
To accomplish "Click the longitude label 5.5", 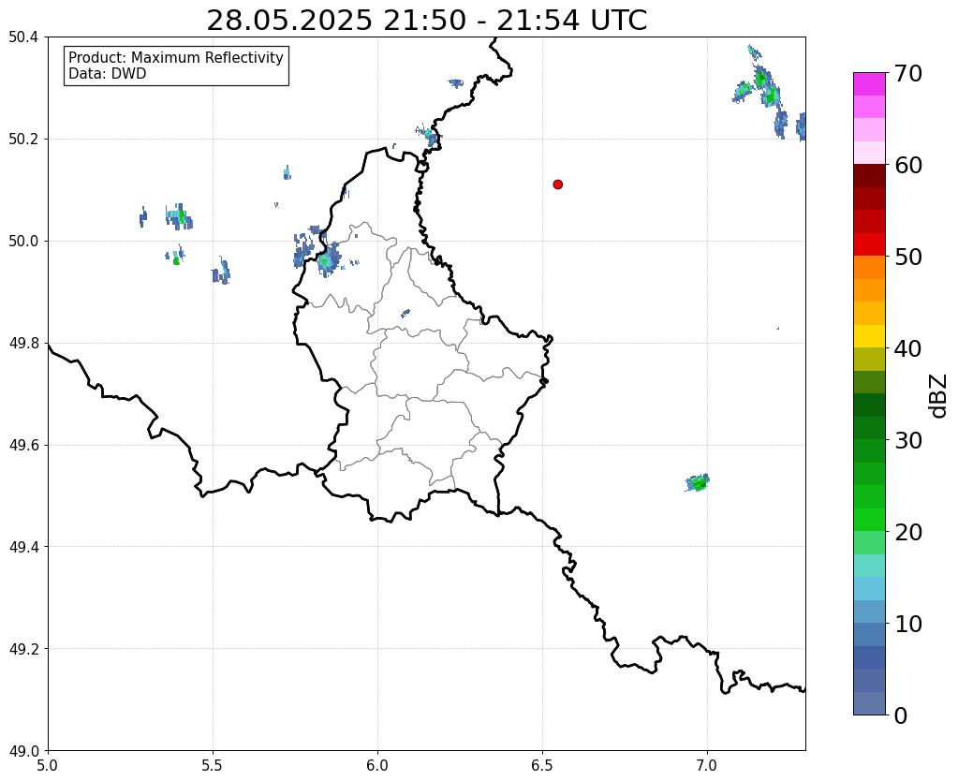I will pyautogui.click(x=213, y=766).
